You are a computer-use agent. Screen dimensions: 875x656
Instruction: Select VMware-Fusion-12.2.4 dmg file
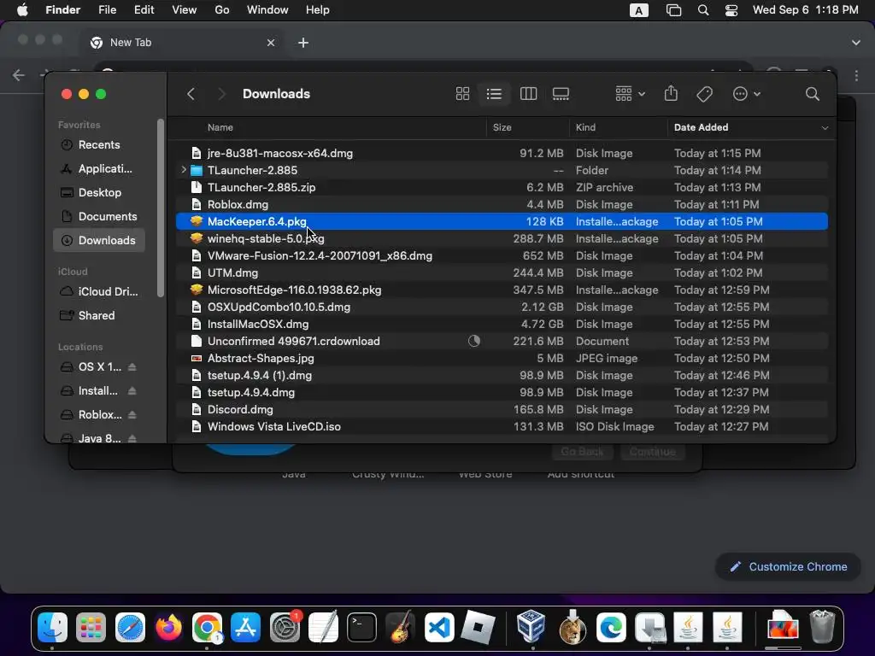point(502,255)
